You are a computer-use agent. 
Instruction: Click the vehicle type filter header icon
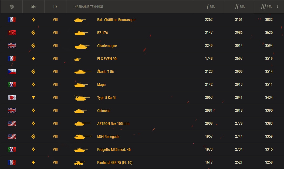coord(33,6)
